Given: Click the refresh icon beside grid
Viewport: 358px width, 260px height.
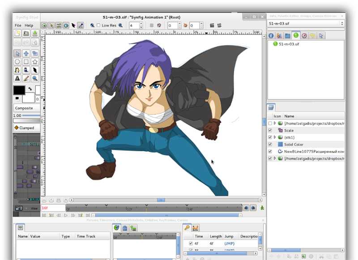Looking at the screenshot, I should pos(159,26).
